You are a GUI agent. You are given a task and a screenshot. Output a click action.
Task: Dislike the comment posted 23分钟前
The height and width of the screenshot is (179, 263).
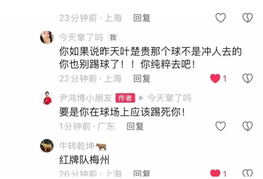tap(248, 18)
